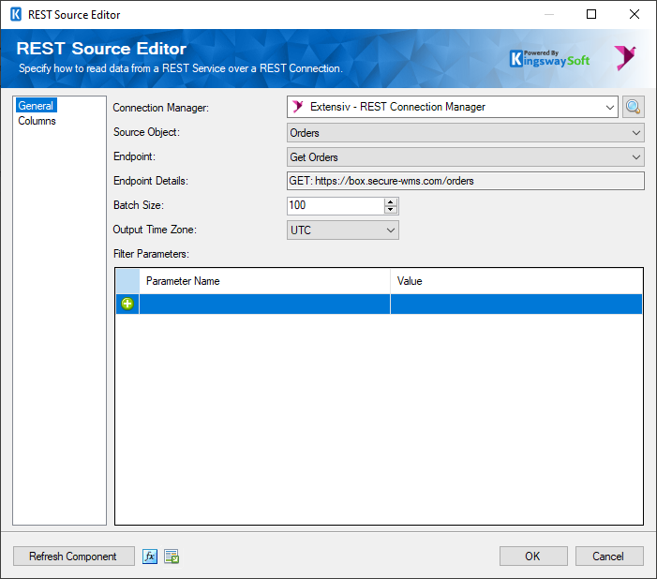Open the documentation icon beside fx
This screenshot has height=579, width=657.
tap(172, 557)
